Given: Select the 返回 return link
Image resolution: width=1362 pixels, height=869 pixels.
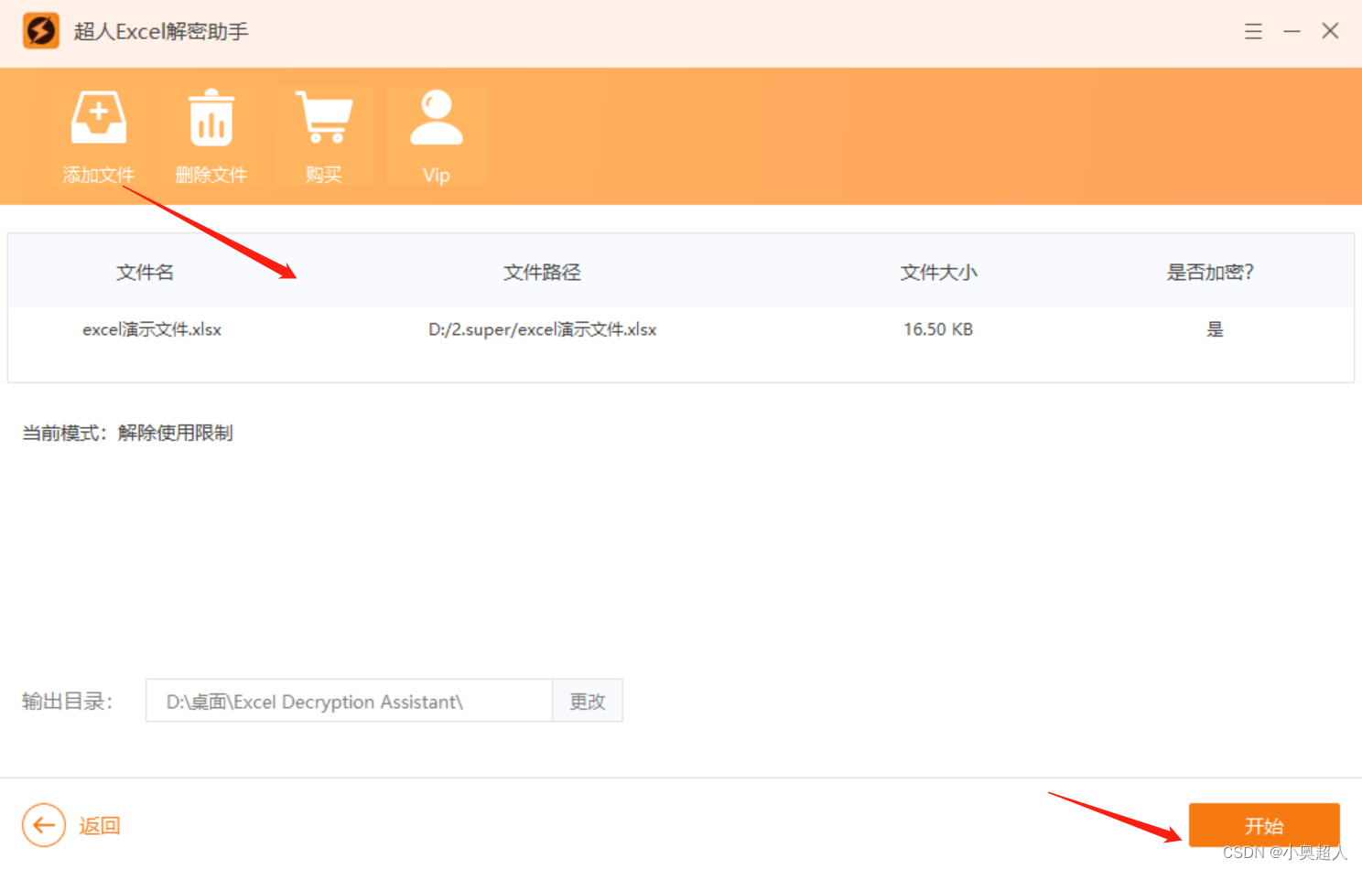Looking at the screenshot, I should [99, 825].
